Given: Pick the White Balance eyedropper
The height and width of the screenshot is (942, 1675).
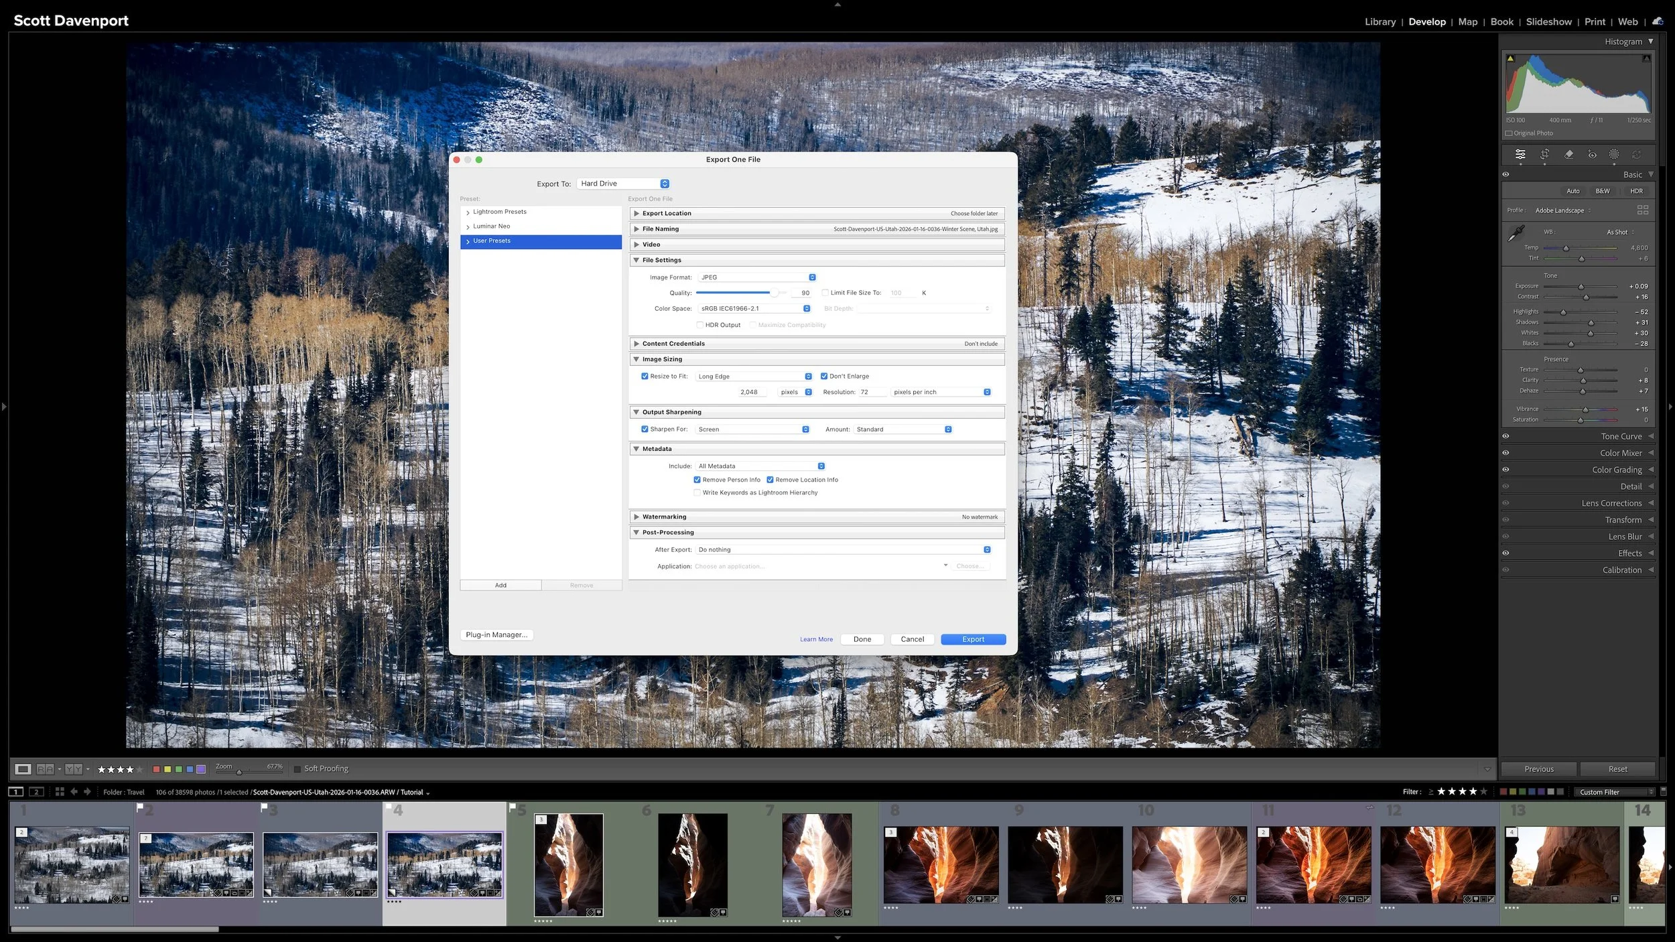Looking at the screenshot, I should click(1516, 233).
